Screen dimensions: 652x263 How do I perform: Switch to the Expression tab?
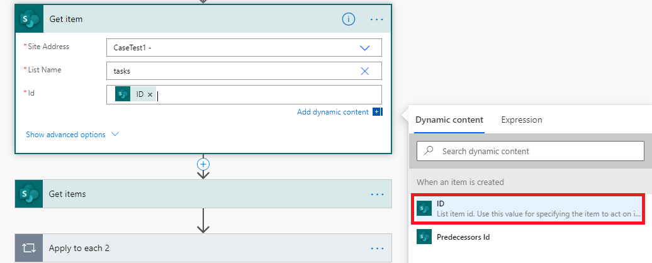click(x=522, y=120)
